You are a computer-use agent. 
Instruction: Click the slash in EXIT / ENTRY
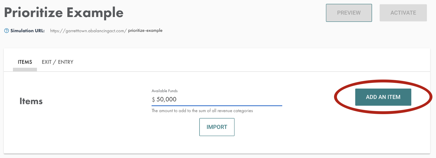pyautogui.click(x=55, y=62)
